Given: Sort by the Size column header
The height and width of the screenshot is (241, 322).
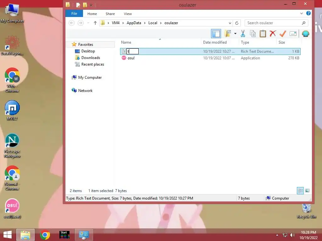Looking at the screenshot, I should tap(289, 42).
